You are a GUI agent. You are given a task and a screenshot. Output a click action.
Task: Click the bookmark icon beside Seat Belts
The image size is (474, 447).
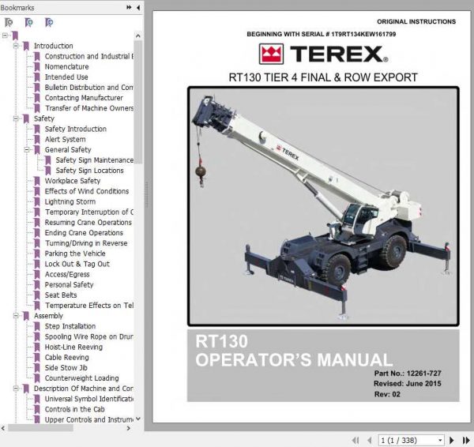click(37, 295)
